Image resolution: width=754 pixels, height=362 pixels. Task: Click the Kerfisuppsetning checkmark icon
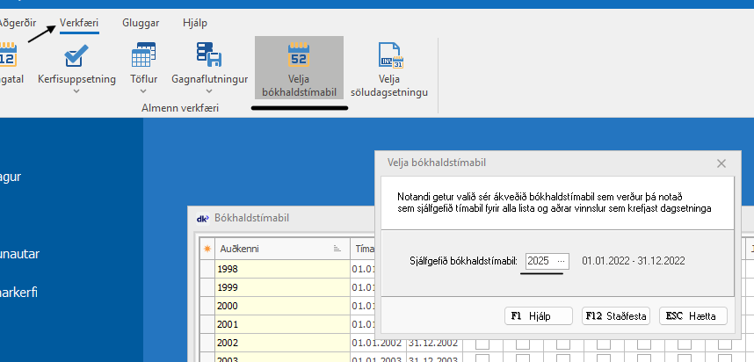coord(76,55)
